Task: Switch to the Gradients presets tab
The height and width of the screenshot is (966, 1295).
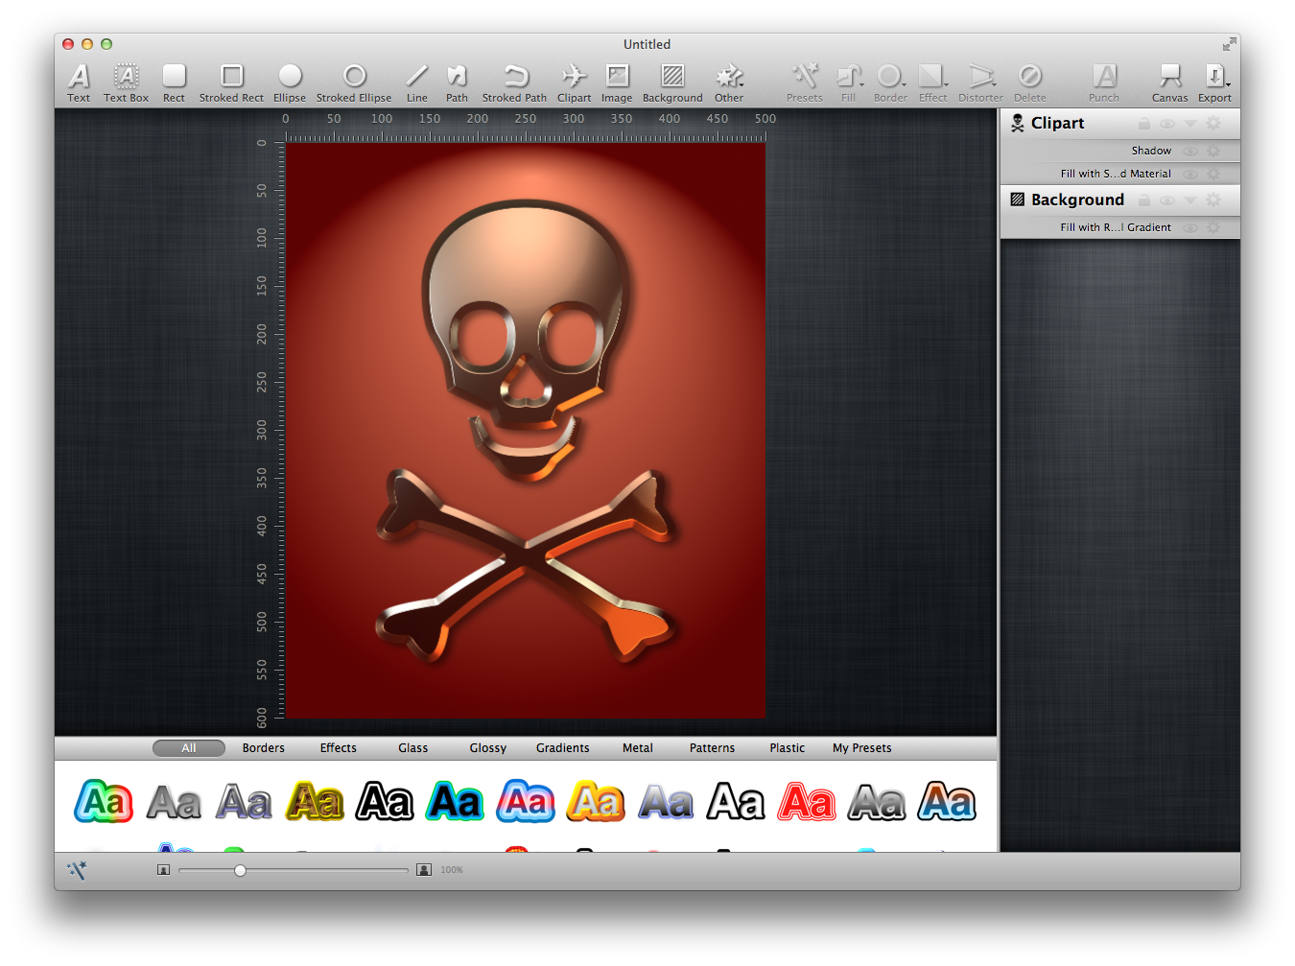Action: (562, 748)
